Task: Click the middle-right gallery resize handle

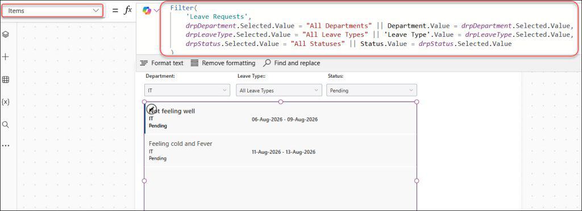Action: pyautogui.click(x=417, y=180)
